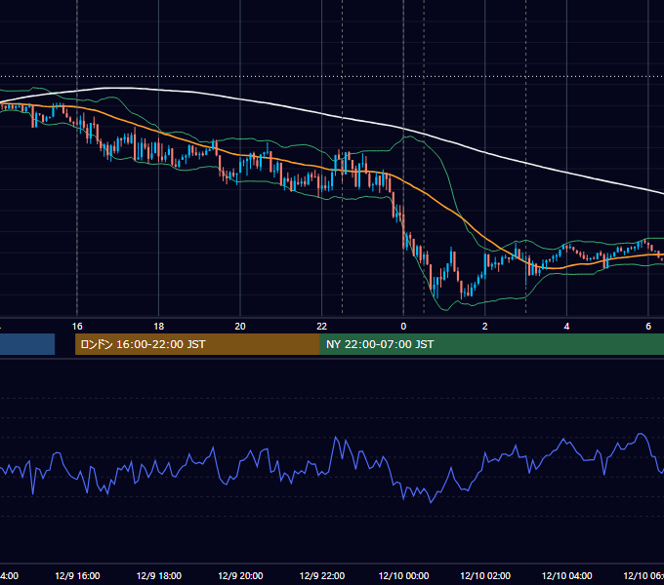Viewport: 664px width, 585px height.
Task: Click the 12/10 00:00 date label
Action: click(x=403, y=575)
